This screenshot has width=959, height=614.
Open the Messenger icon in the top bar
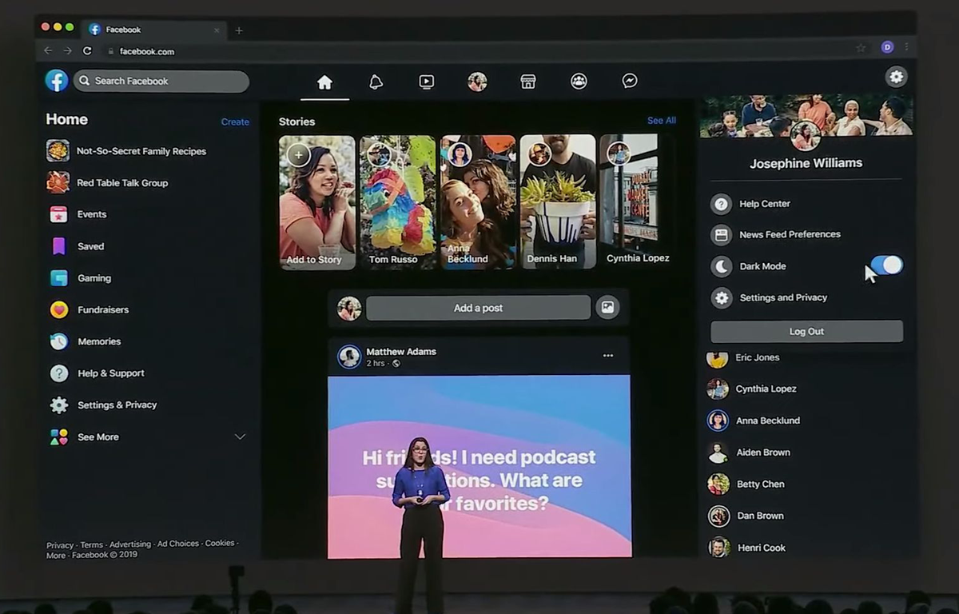[630, 82]
